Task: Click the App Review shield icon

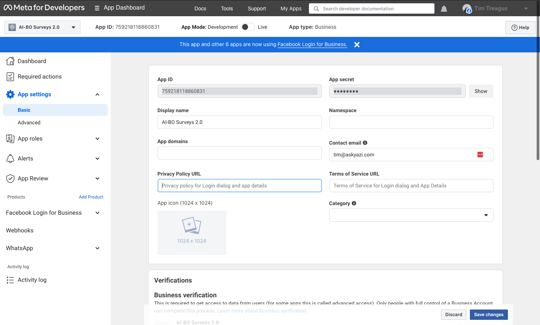Action: click(x=10, y=179)
